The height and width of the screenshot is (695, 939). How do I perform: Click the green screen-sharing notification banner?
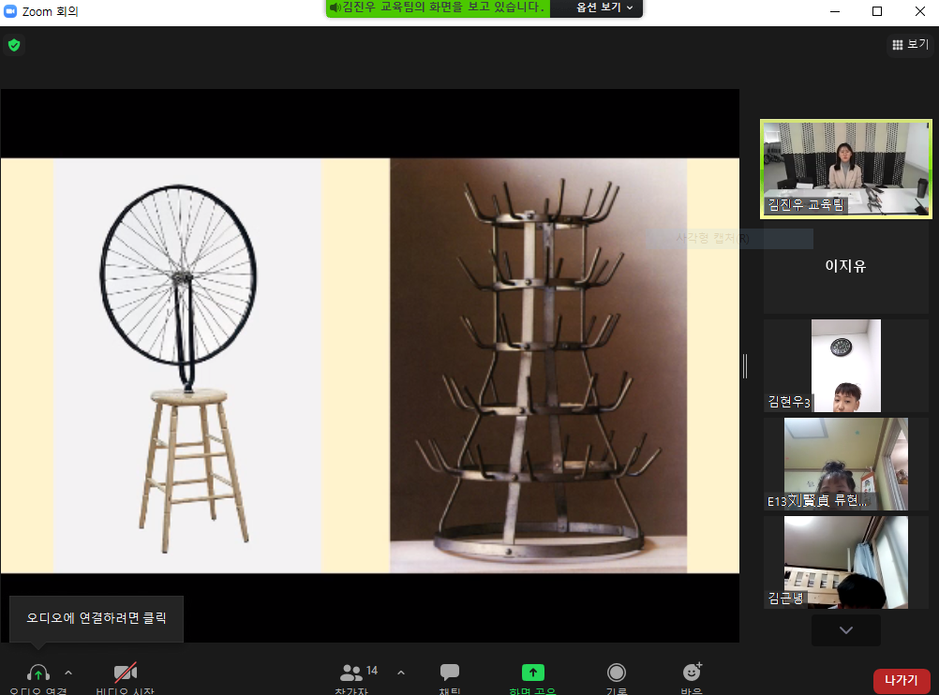[439, 7]
